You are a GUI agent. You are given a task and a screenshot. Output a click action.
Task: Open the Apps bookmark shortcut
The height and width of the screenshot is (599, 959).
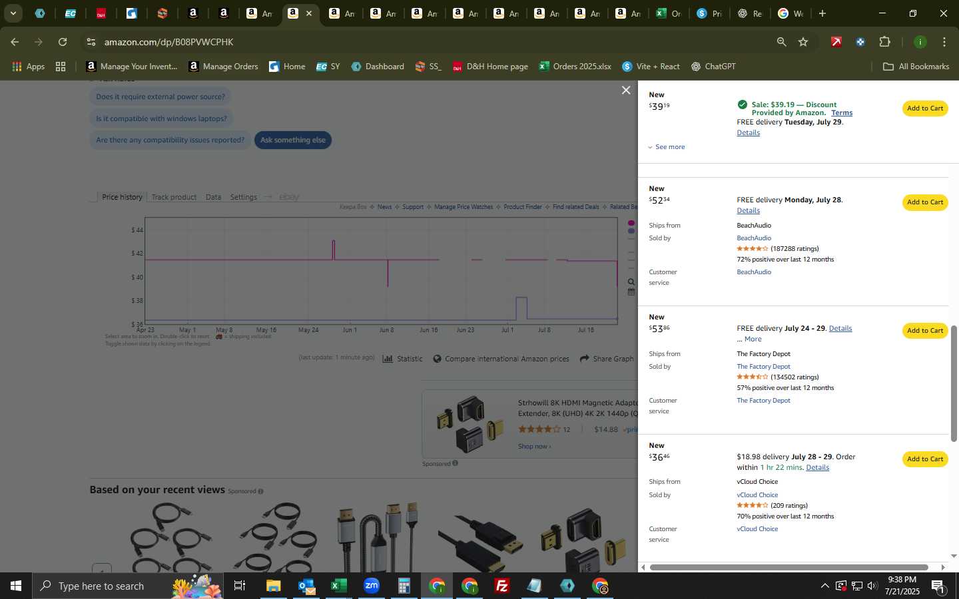click(28, 67)
